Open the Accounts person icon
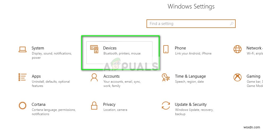The image size is (263, 130). 94,77
